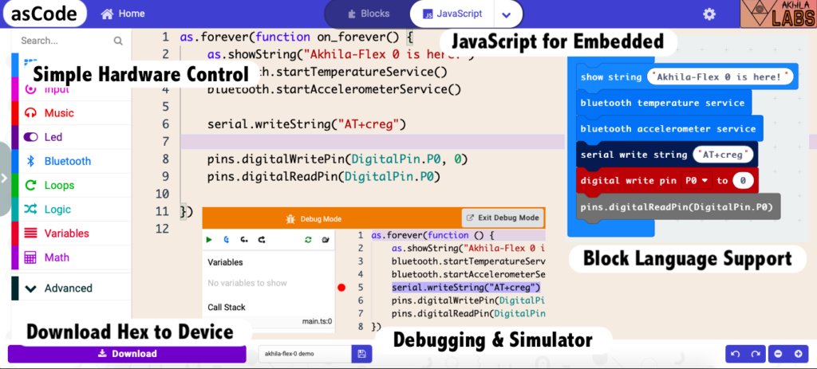
Task: Click the Akhila Labs logo
Action: 778,14
